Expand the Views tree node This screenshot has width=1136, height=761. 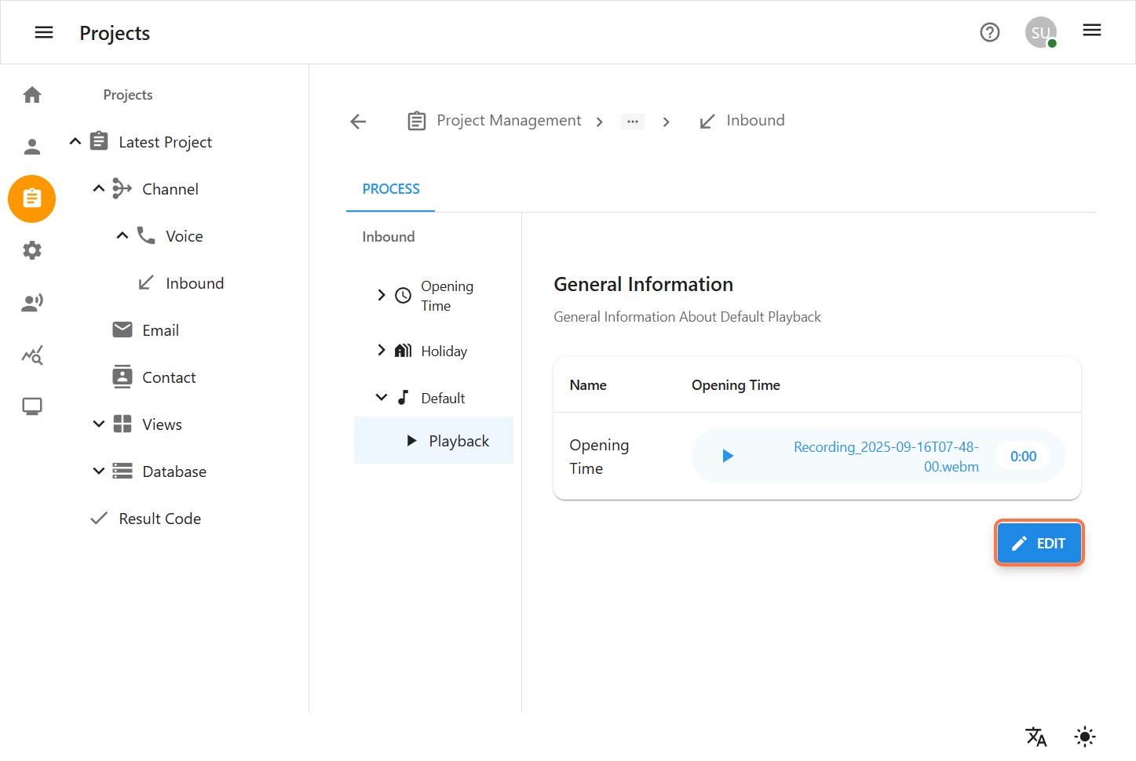coord(99,424)
